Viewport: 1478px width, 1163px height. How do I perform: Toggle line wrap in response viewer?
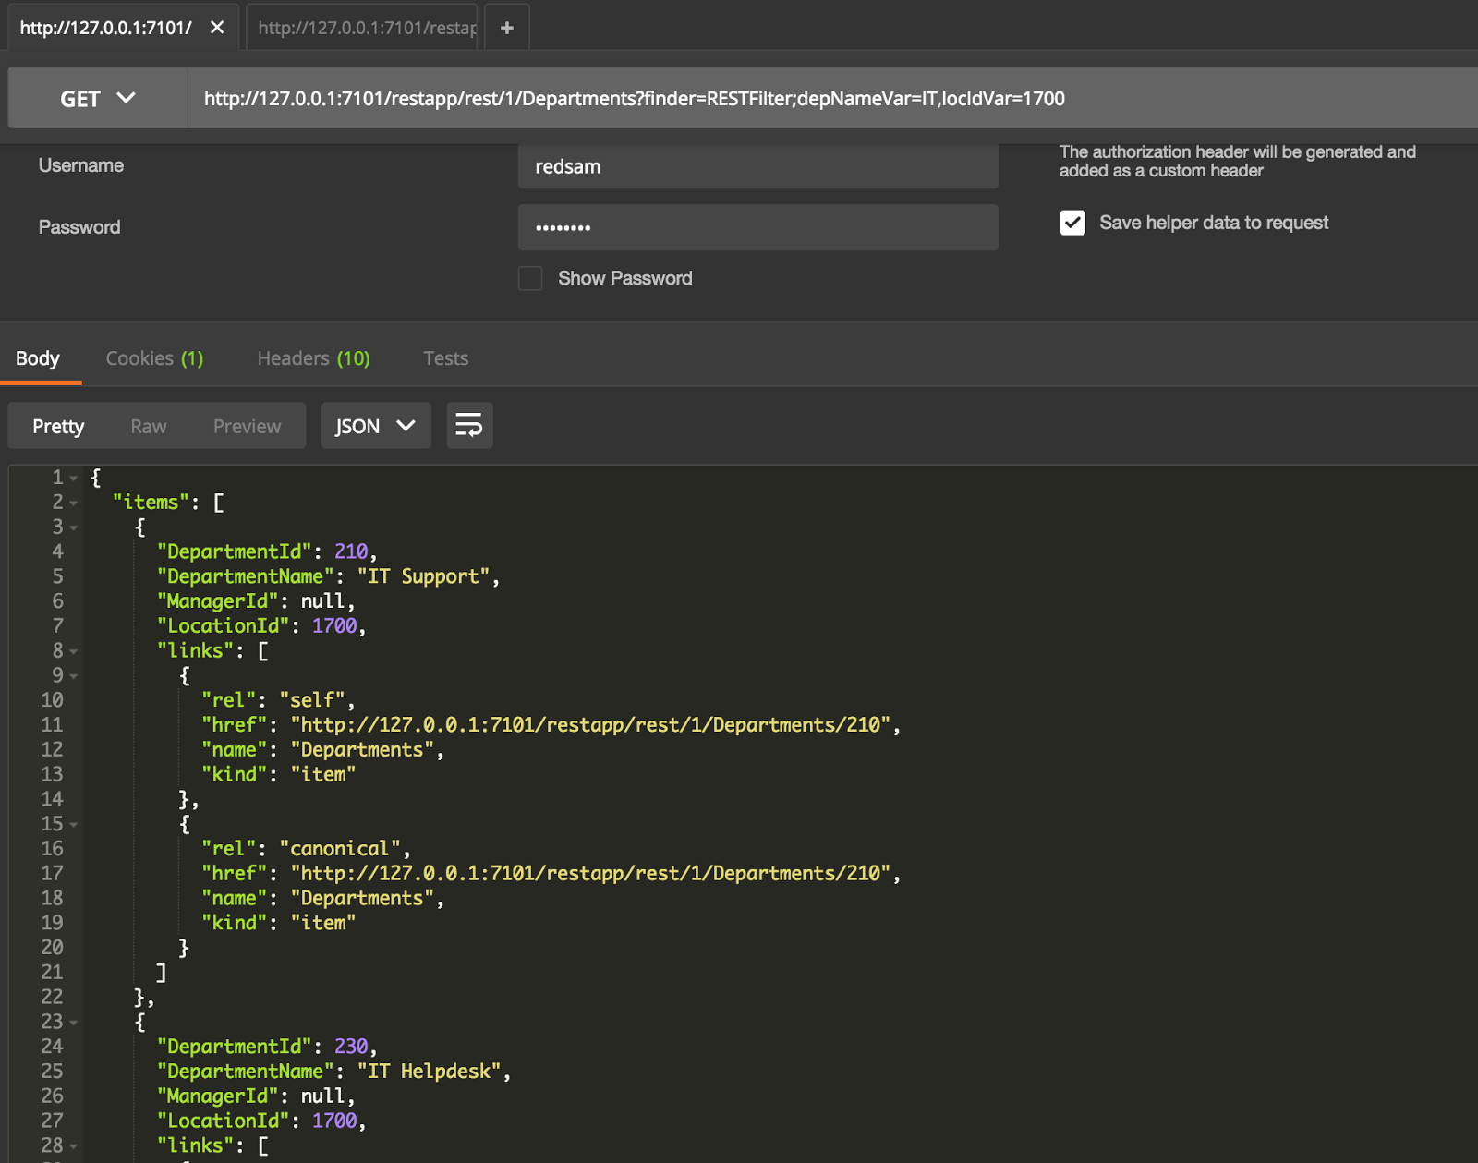469,426
